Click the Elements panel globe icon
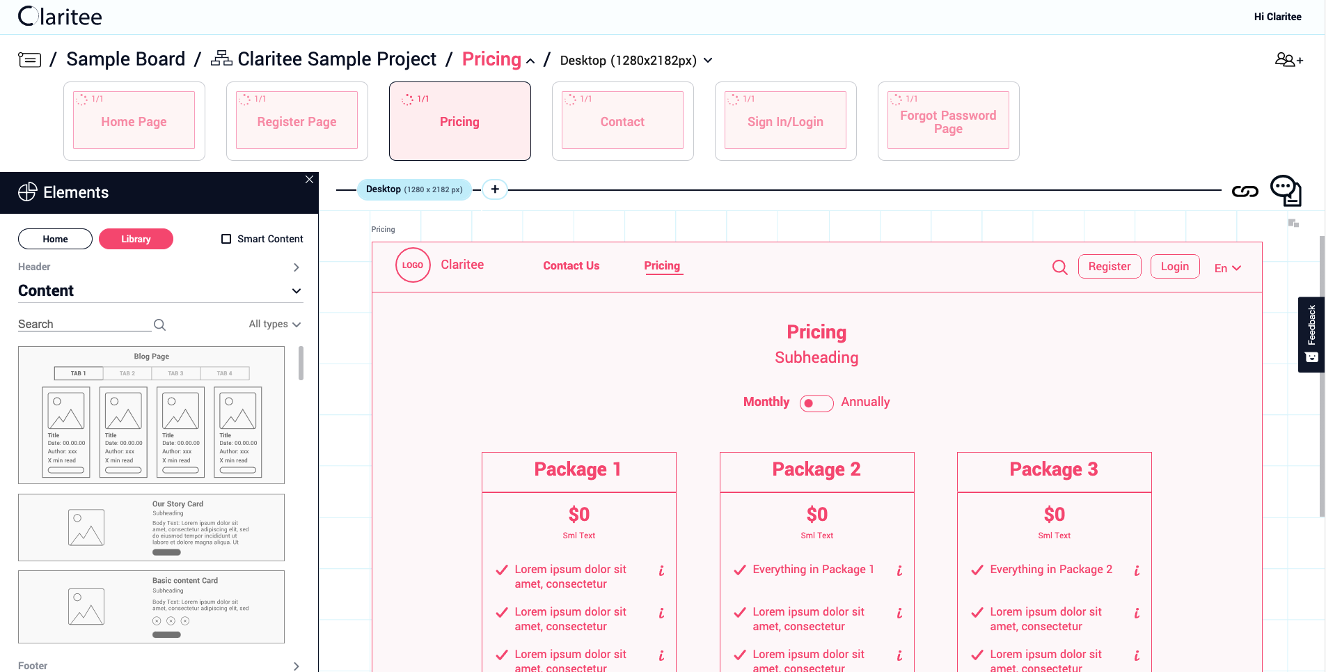Viewport: 1326px width, 672px height. click(x=27, y=192)
